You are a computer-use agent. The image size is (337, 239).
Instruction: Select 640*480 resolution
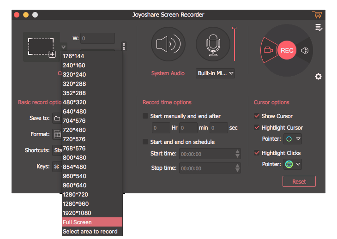coord(92,112)
